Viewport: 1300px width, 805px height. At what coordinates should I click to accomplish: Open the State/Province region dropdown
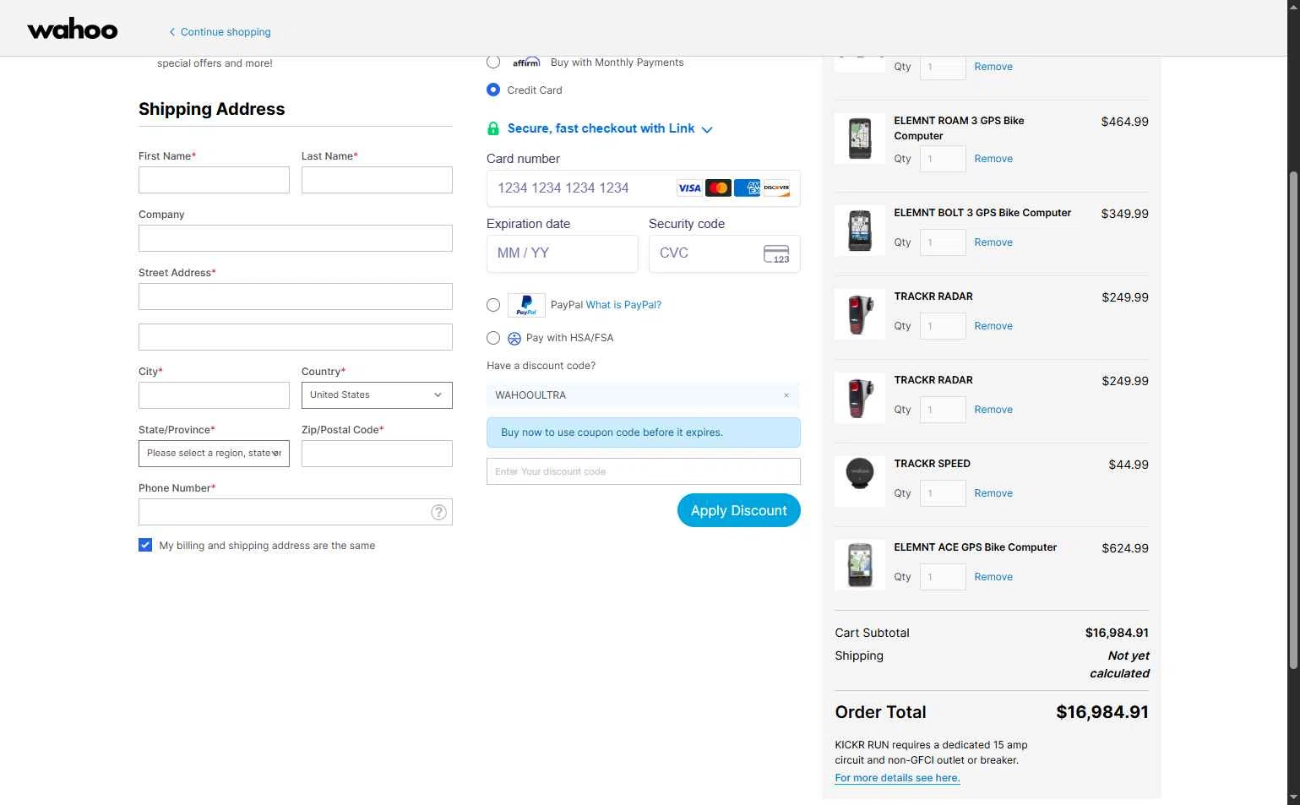tap(214, 454)
